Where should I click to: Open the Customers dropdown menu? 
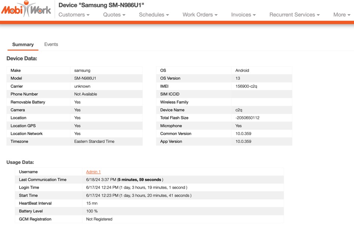74,15
